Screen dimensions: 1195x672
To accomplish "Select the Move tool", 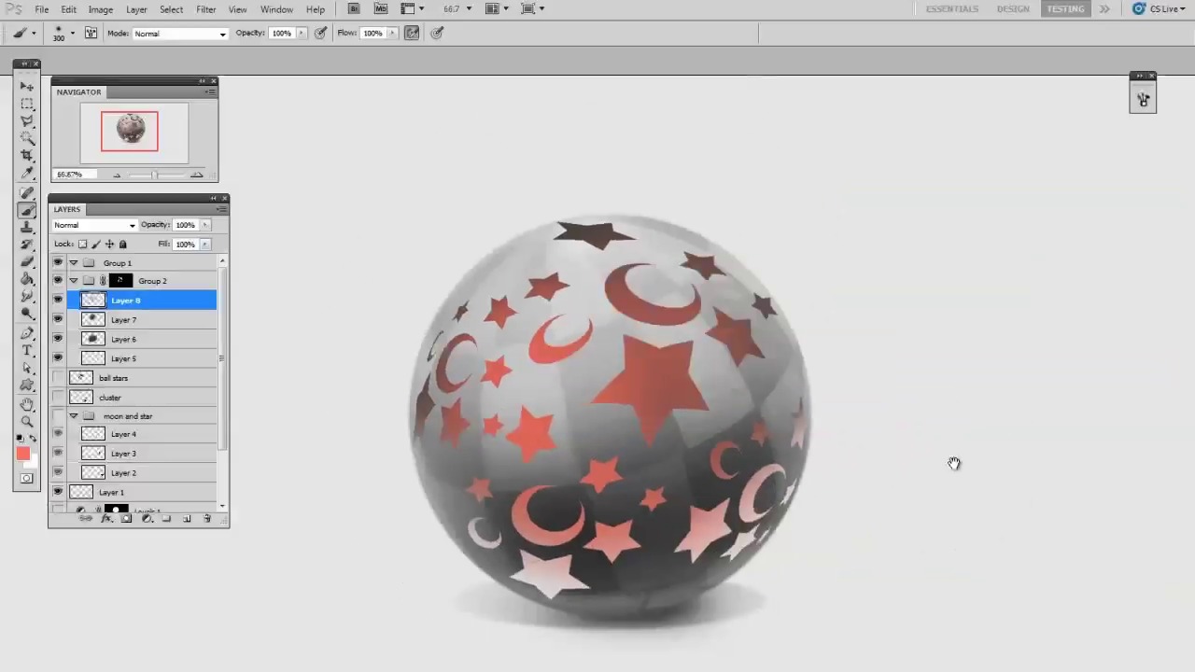I will [27, 86].
